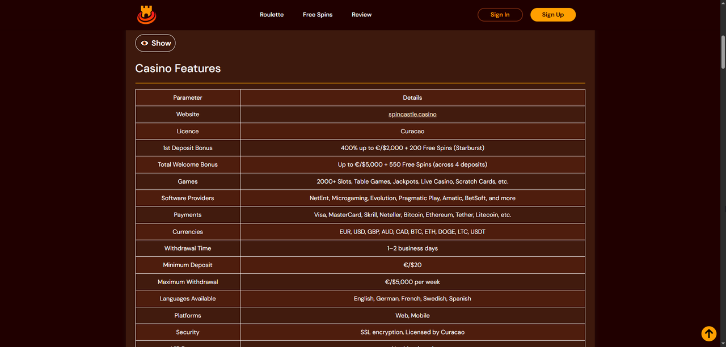This screenshot has height=347, width=726.
Task: Click the Sign Up button
Action: [x=553, y=15]
